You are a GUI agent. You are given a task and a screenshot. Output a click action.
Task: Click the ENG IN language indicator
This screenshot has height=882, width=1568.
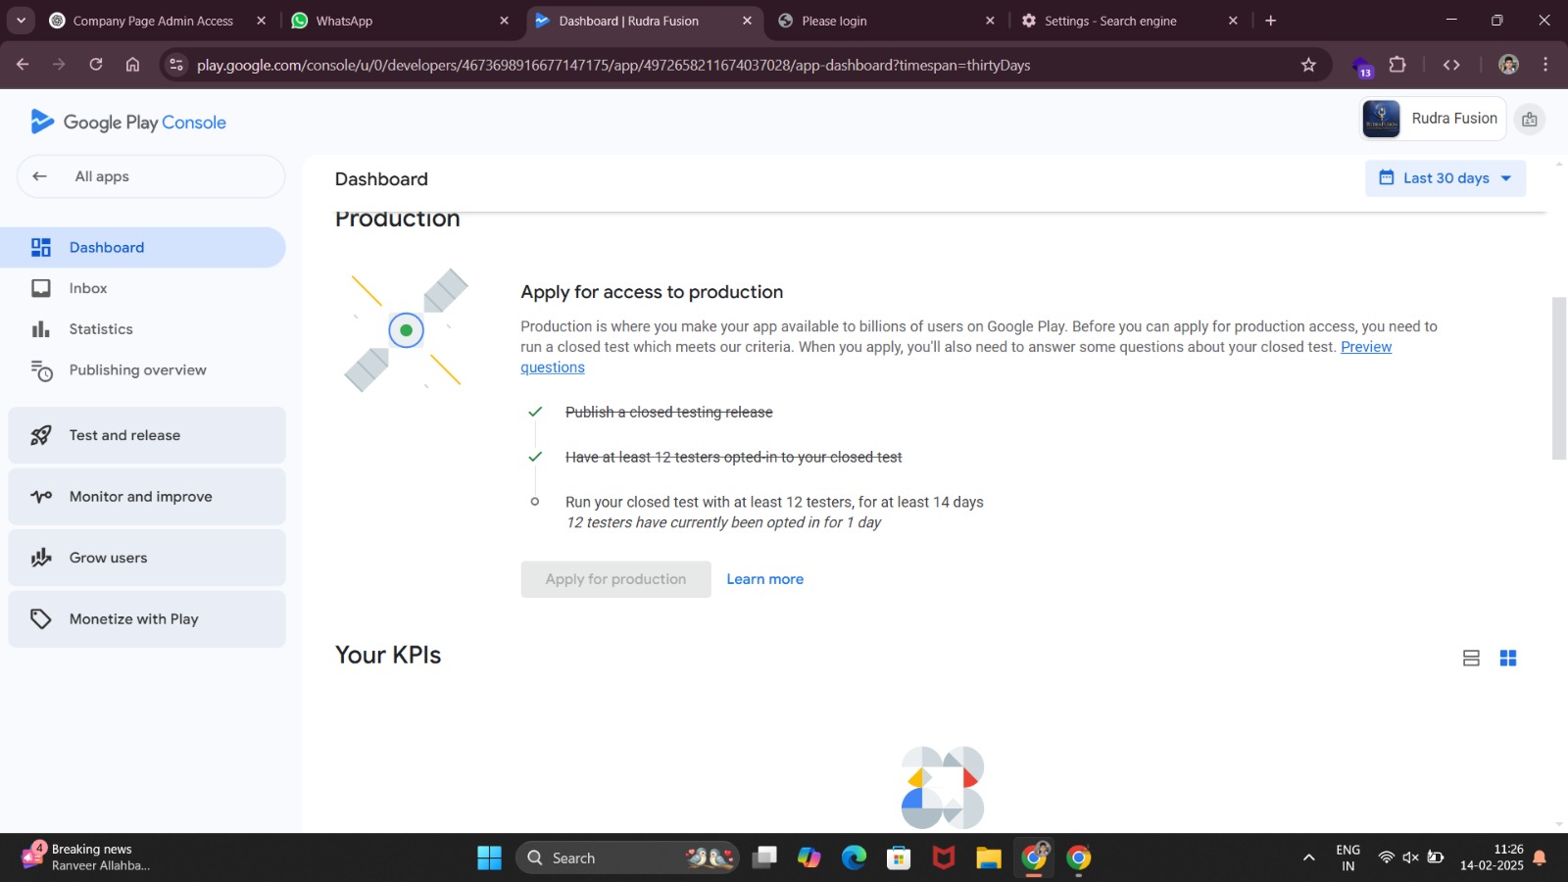click(1348, 858)
